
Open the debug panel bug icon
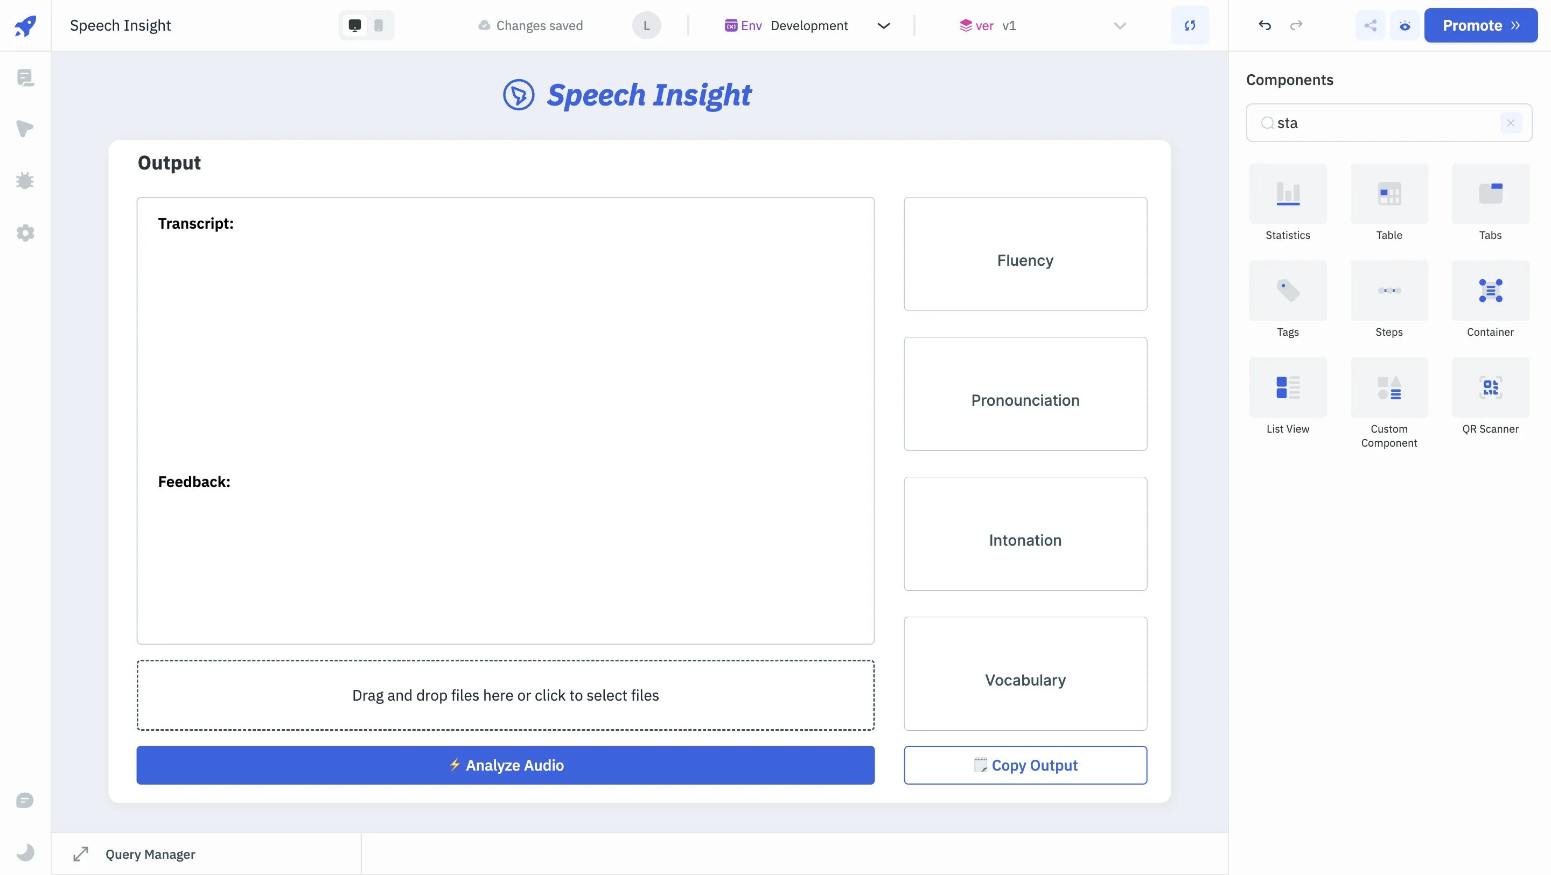point(25,180)
